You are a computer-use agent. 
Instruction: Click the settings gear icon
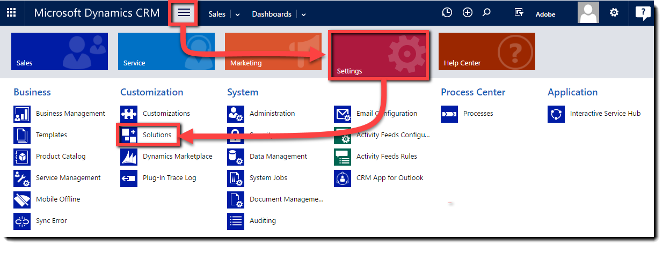pos(614,13)
